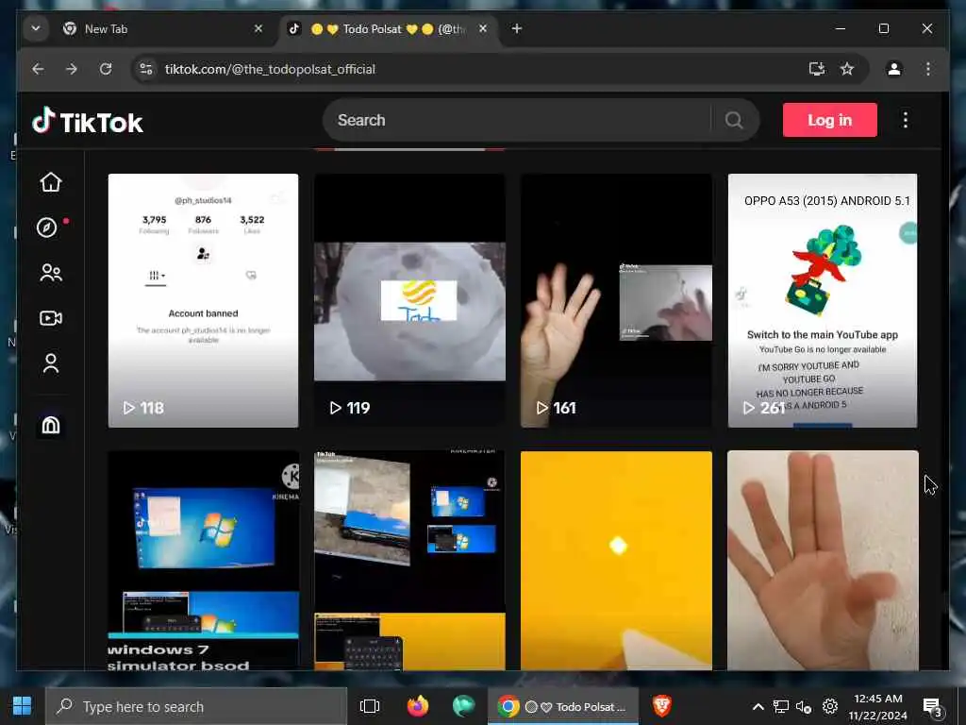Expand the tab search dropdown arrow
The height and width of the screenshot is (725, 966).
(x=36, y=28)
